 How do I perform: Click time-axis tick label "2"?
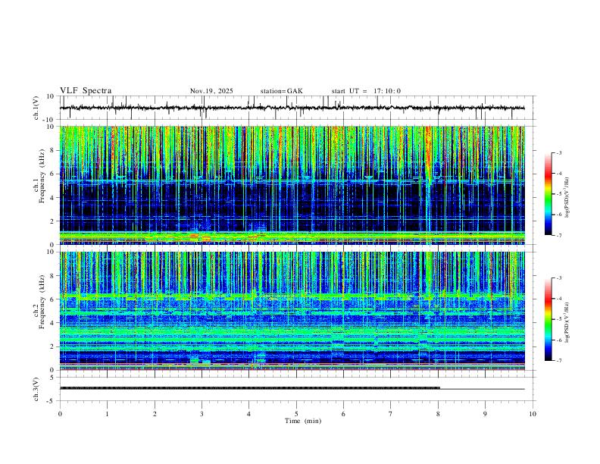pyautogui.click(x=155, y=414)
